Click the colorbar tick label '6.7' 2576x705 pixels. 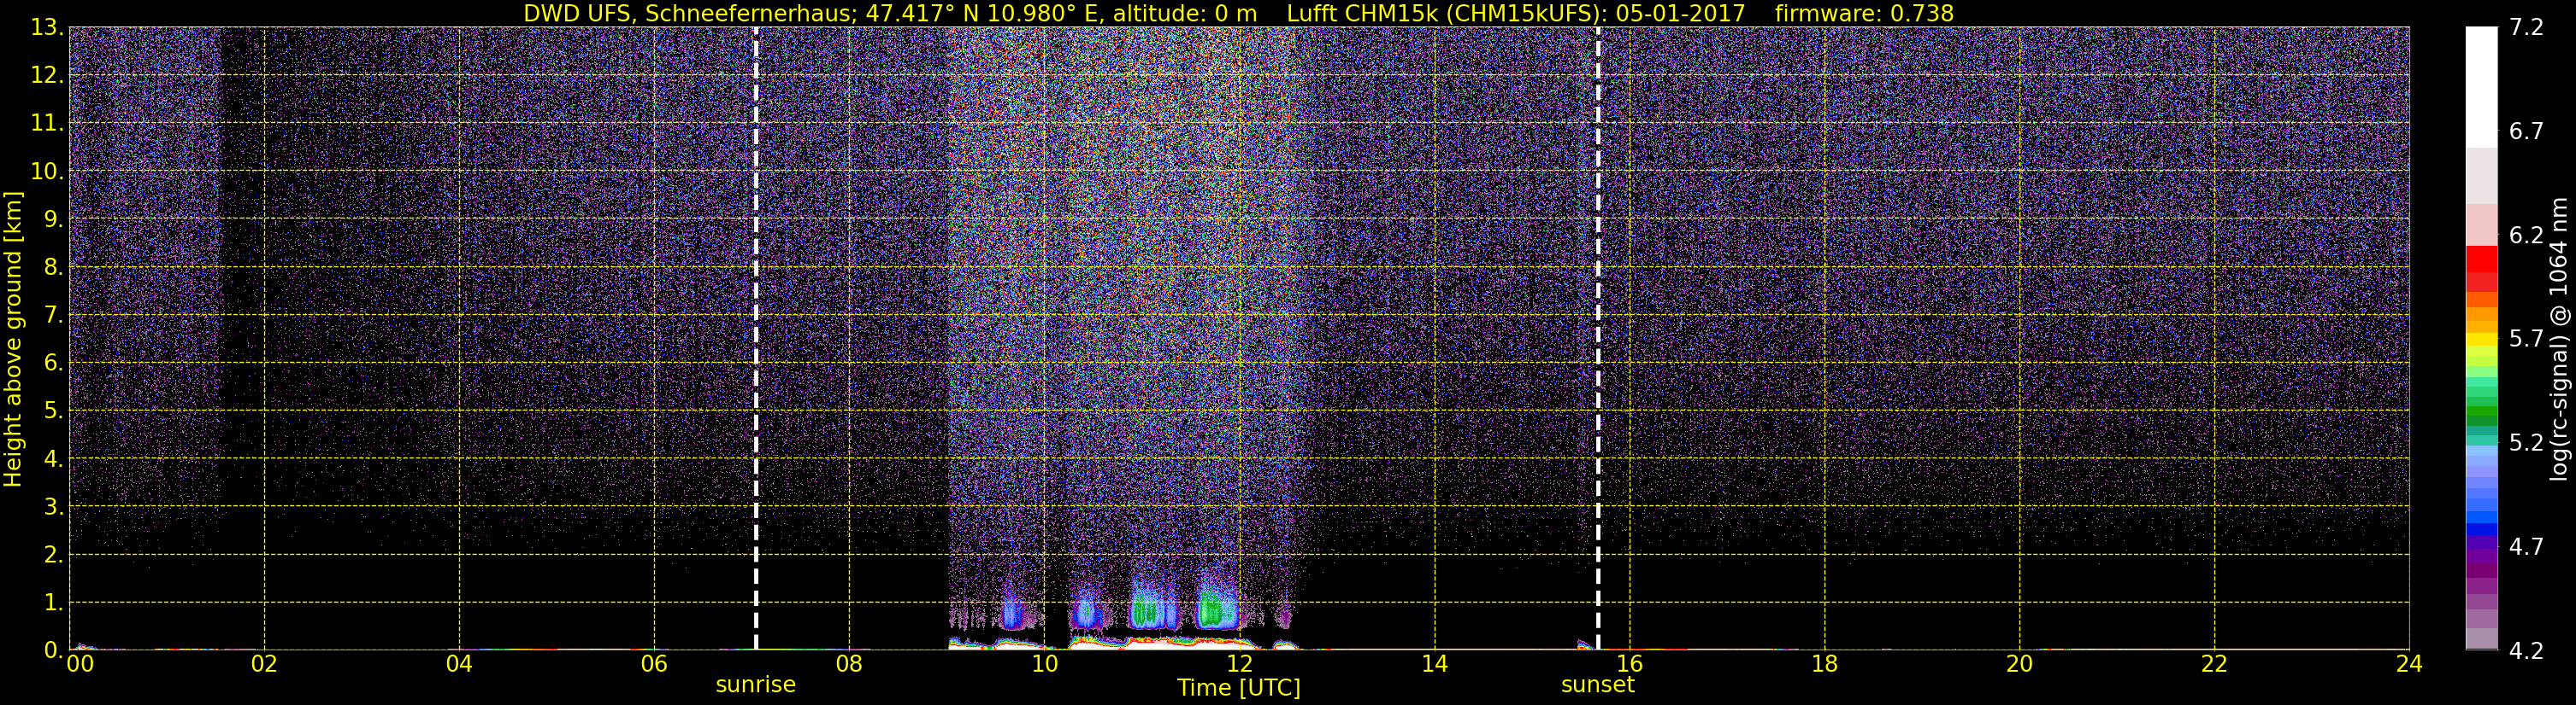[2526, 131]
